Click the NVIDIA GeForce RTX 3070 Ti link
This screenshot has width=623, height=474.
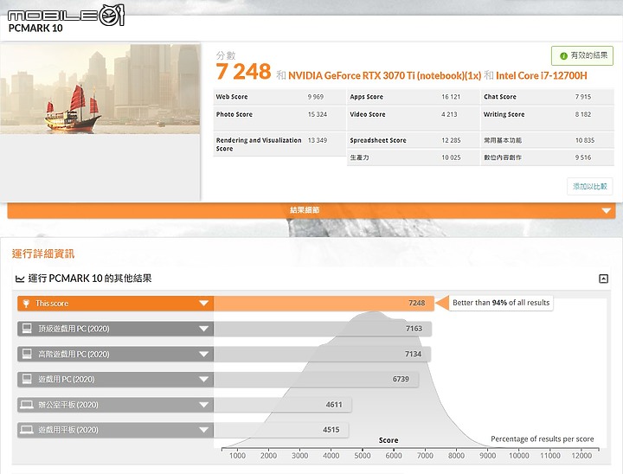click(384, 75)
